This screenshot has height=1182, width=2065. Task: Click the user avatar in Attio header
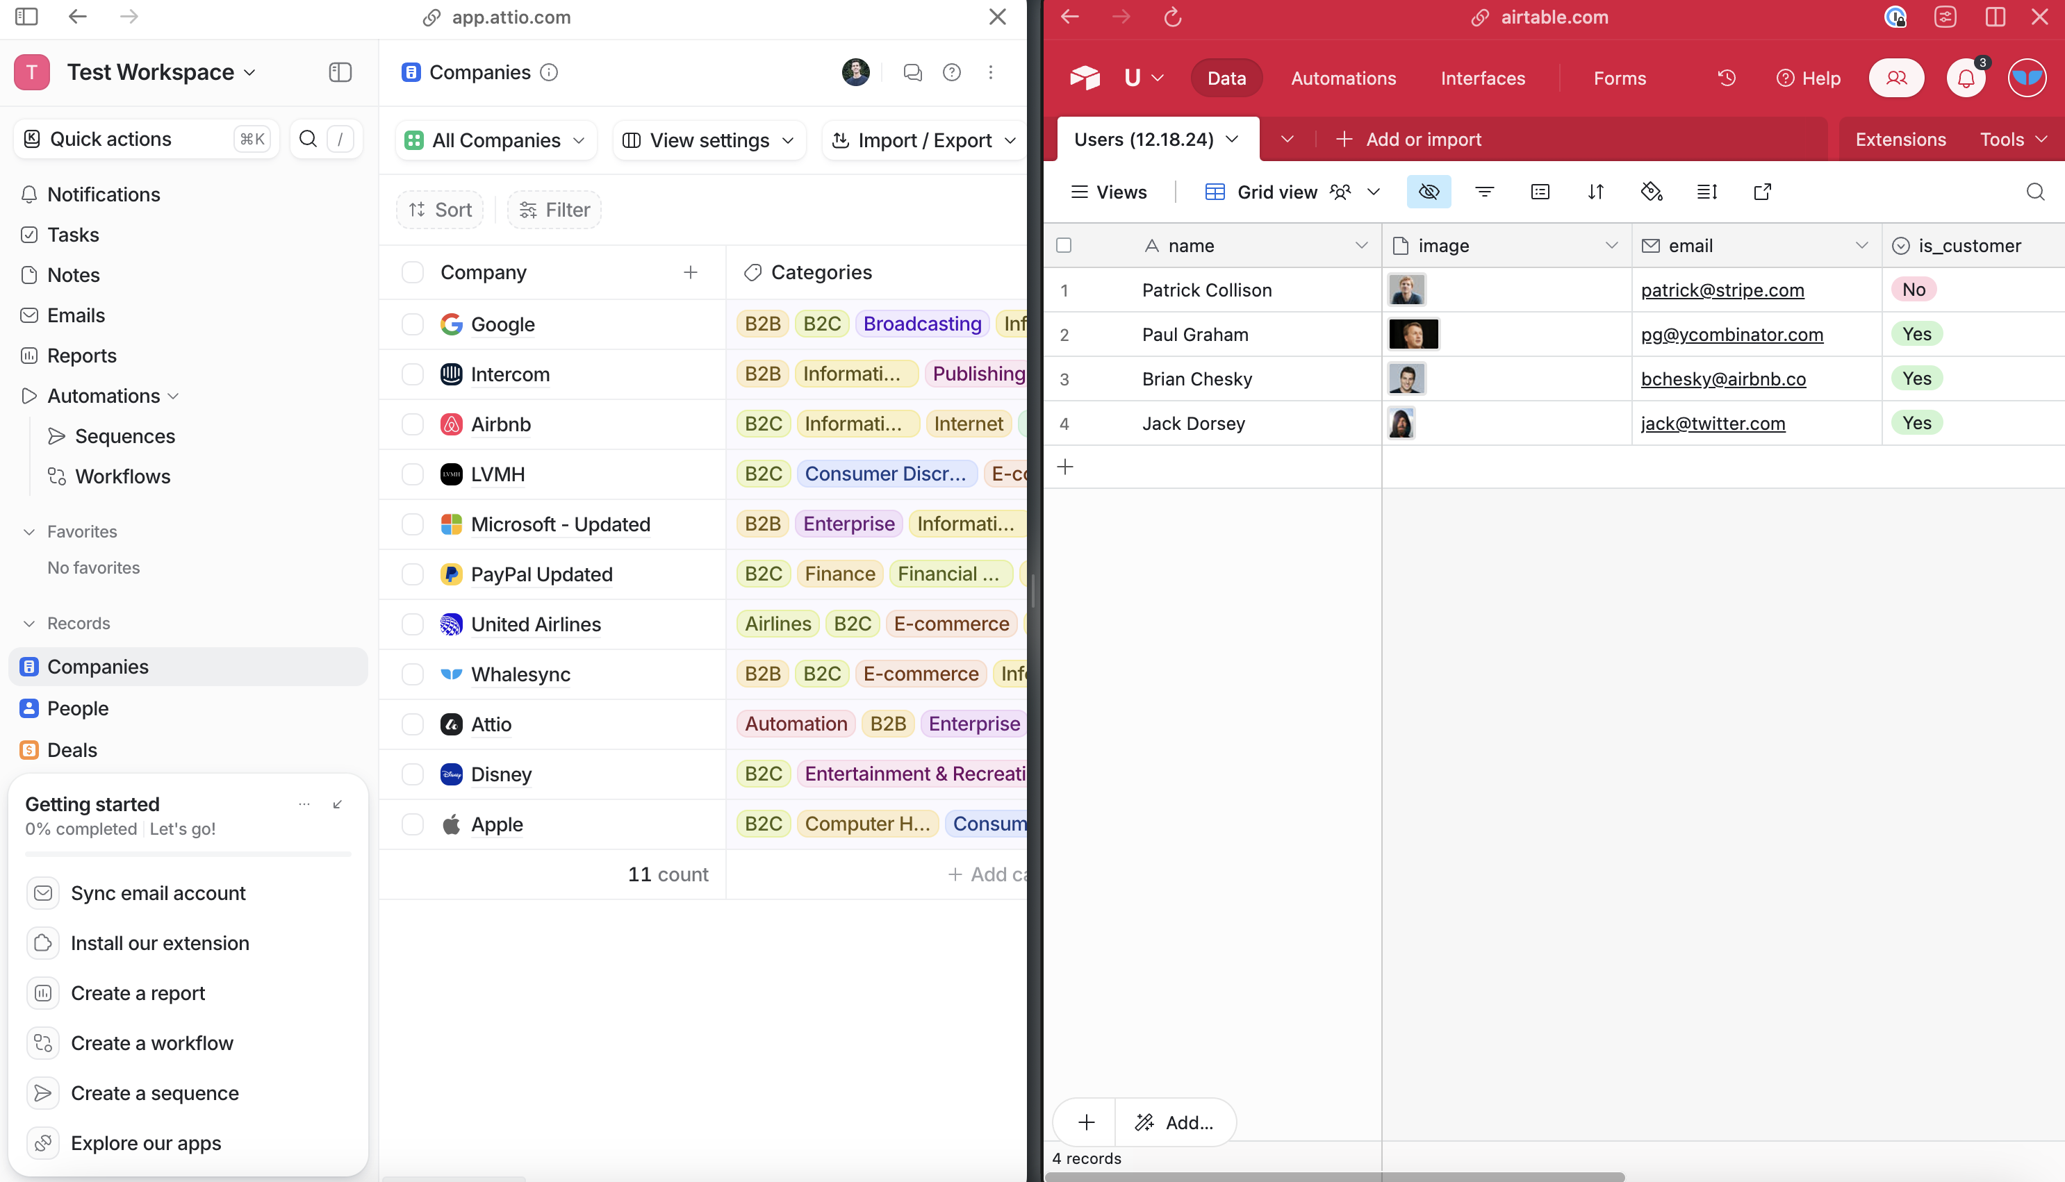pyautogui.click(x=856, y=72)
